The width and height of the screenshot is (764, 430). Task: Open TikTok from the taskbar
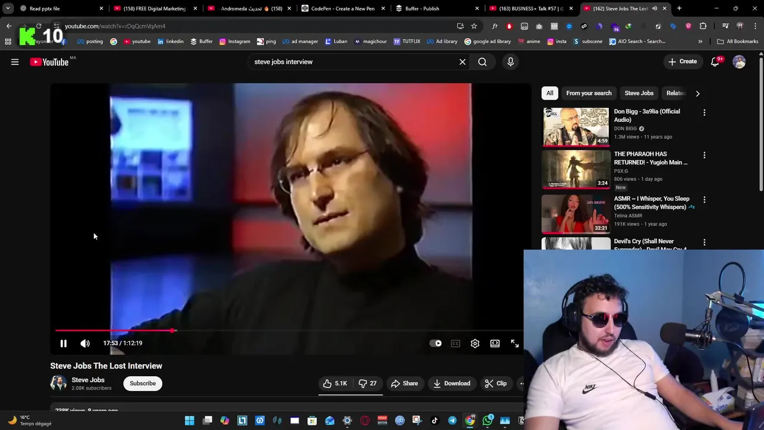[435, 420]
